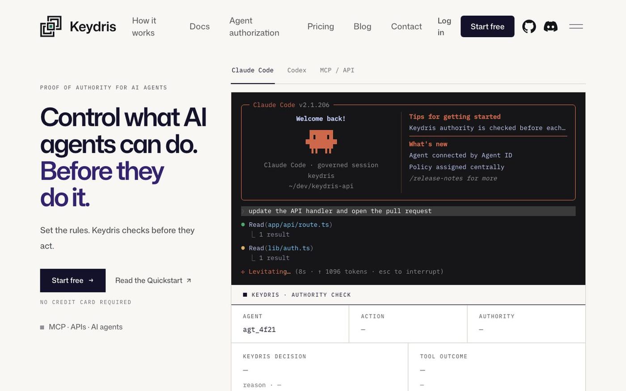Click the yellow dot beside Read(lib/auth.ts)
The image size is (626, 391).
point(243,248)
